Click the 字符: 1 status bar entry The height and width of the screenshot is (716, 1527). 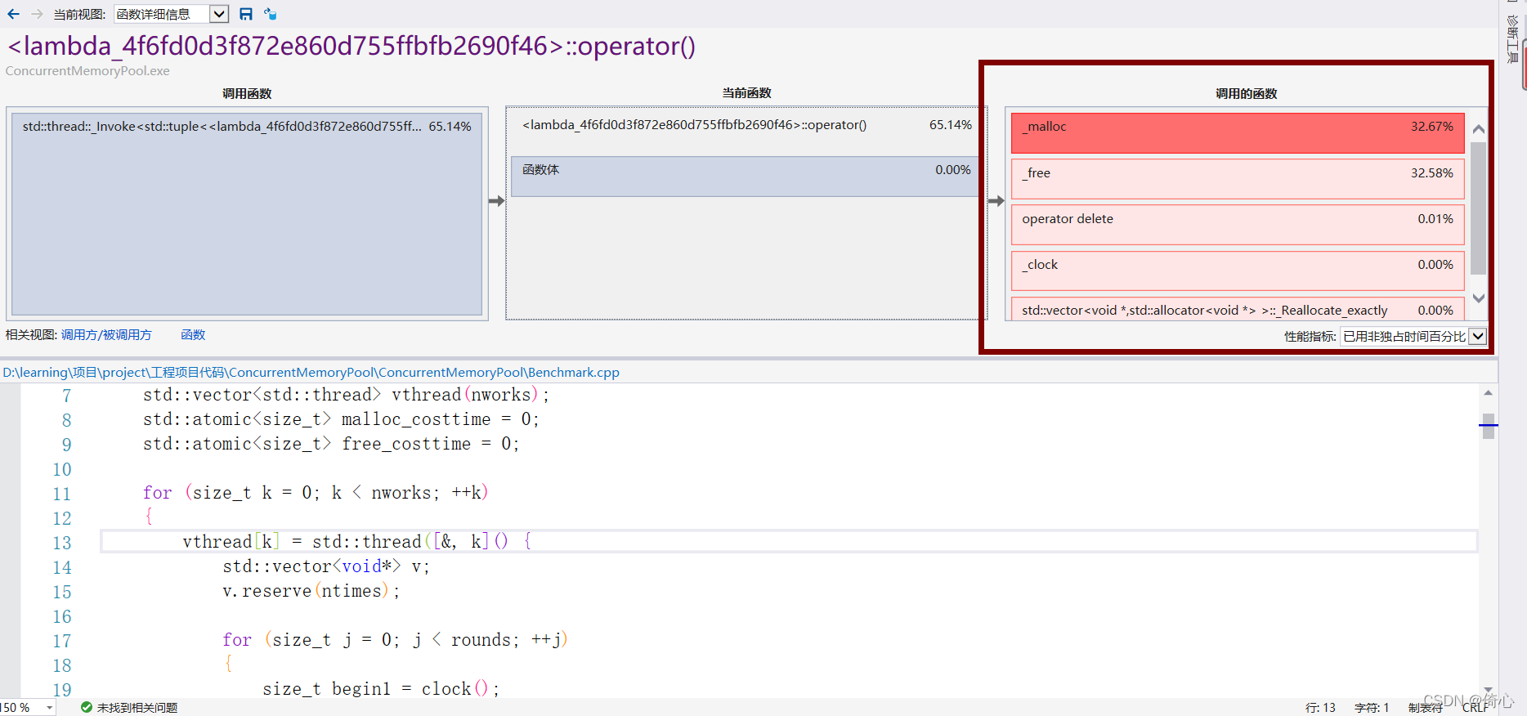[1372, 708]
